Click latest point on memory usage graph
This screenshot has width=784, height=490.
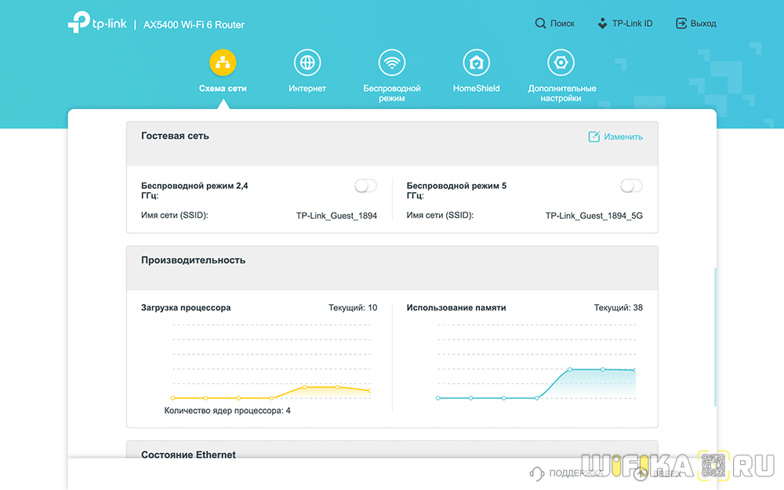pos(634,370)
